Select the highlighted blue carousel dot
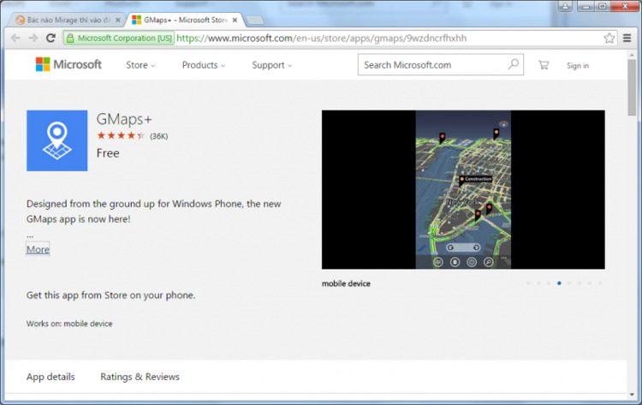 coord(559,283)
